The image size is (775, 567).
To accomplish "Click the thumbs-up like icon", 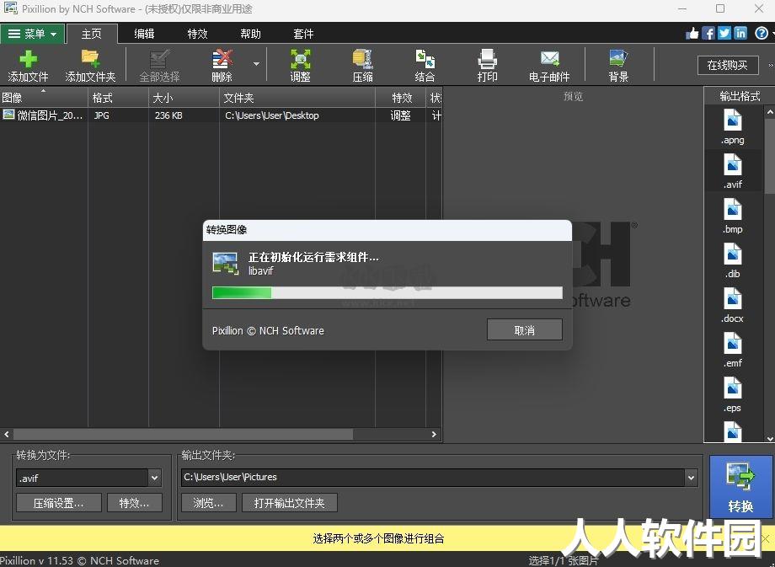I will [692, 33].
